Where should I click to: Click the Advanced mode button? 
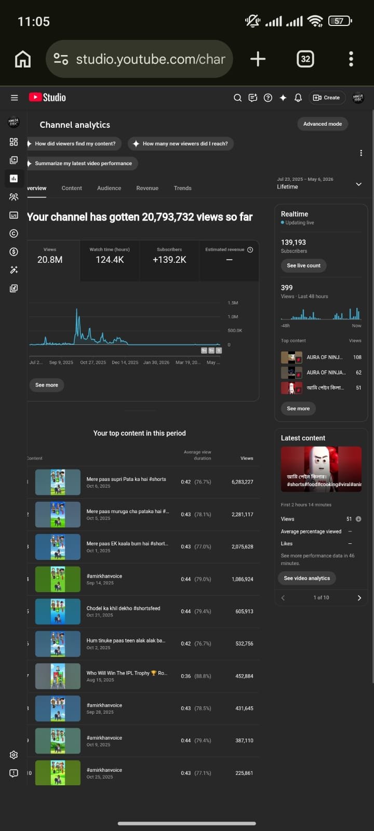coord(323,124)
